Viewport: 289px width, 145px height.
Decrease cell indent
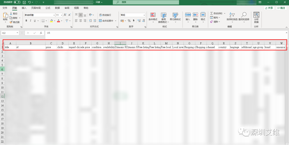(x=90, y=21)
